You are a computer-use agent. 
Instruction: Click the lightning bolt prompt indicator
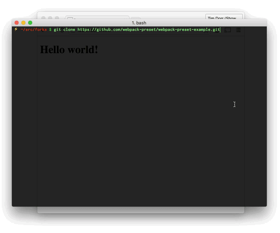pos(15,29)
